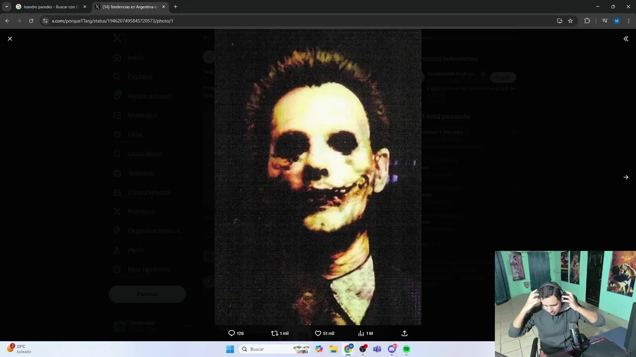The width and height of the screenshot is (636, 357).
Task: Go to the next photo arrow
Action: pos(626,177)
